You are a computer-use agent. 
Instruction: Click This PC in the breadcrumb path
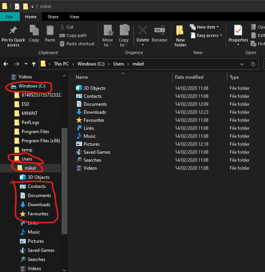[x=61, y=64]
